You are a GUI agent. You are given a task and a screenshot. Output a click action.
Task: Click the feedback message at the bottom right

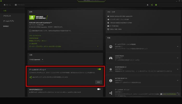pos(168,94)
